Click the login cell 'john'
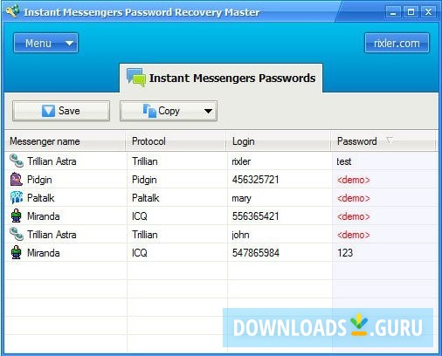 tap(240, 235)
